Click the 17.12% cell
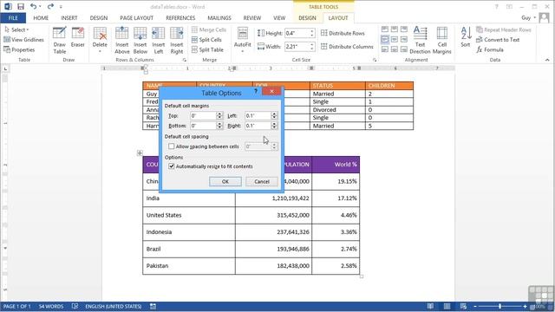This screenshot has height=312, width=555. (336, 198)
